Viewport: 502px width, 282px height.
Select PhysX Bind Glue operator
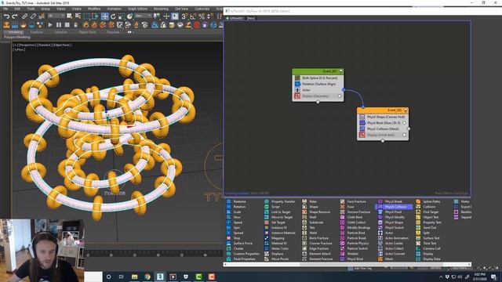click(x=383, y=123)
